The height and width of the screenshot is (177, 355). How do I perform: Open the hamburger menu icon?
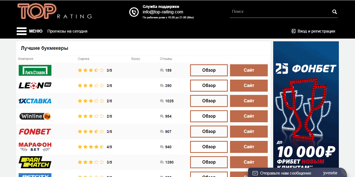point(22,31)
